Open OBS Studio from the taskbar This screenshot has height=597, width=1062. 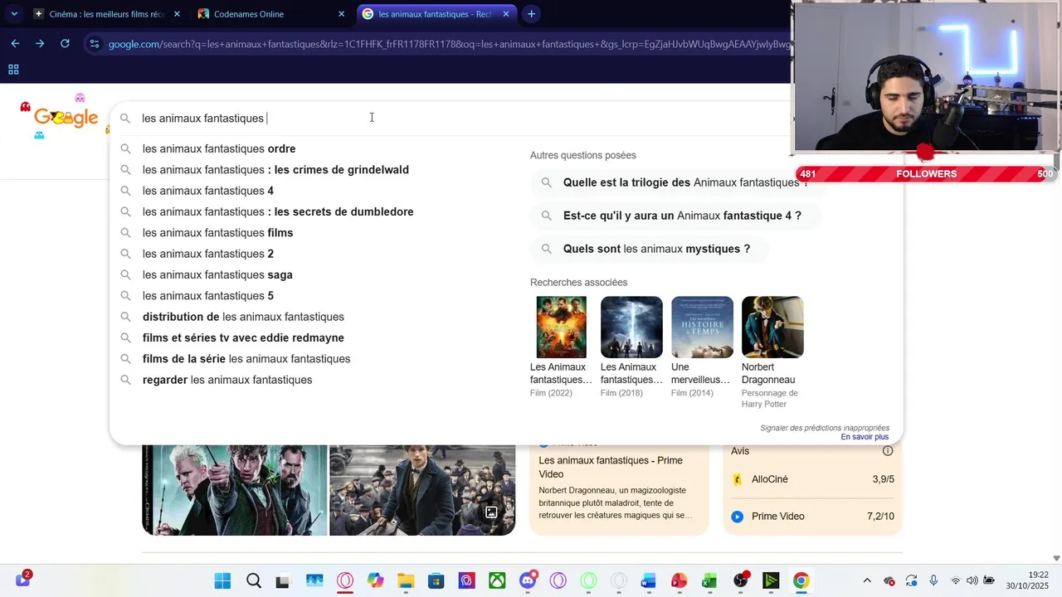[x=740, y=581]
